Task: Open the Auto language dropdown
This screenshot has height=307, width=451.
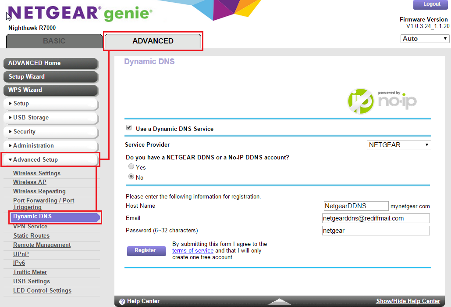Action: (x=425, y=39)
